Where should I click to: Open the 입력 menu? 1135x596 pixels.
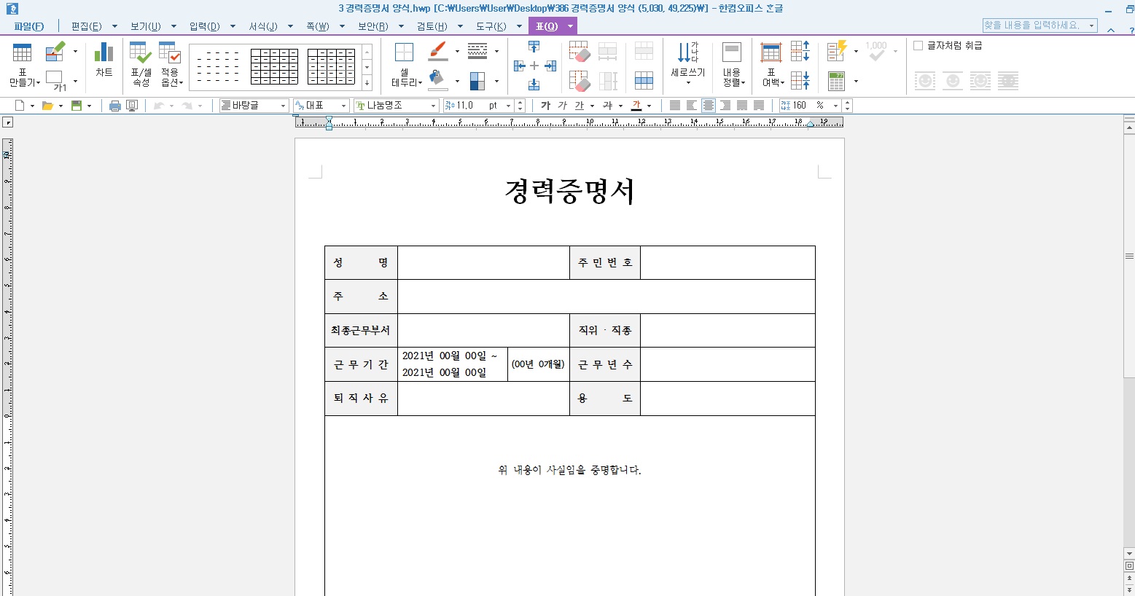tap(204, 26)
